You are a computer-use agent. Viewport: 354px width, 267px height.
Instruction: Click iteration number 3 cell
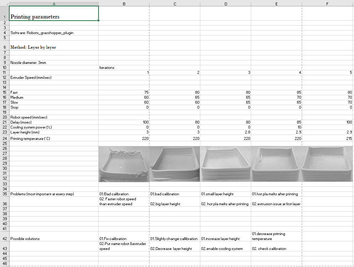[226, 72]
